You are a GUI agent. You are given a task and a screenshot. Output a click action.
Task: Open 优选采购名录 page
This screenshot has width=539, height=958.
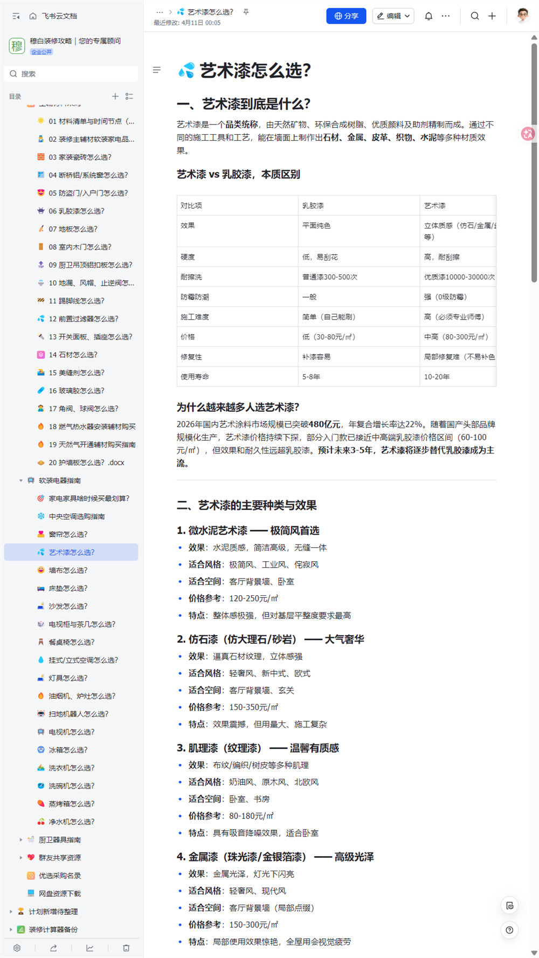coord(59,876)
